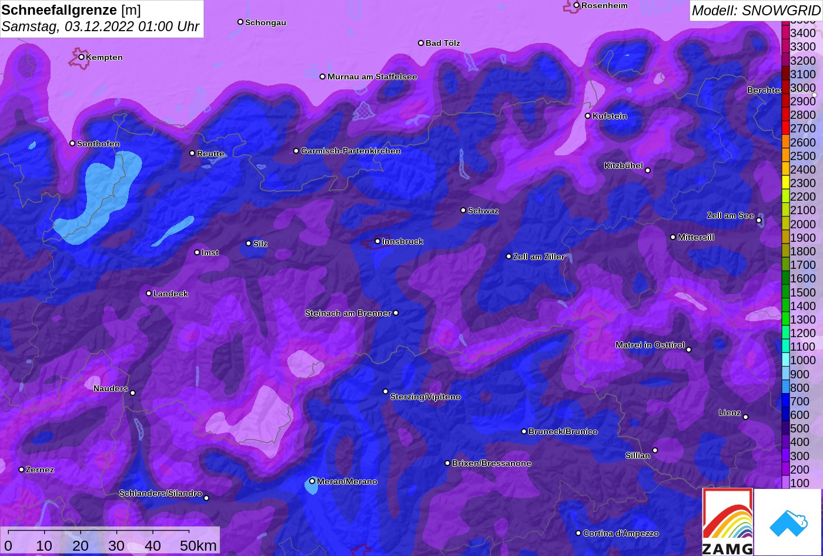Image resolution: width=823 pixels, height=556 pixels.
Task: Select the Meran/Merano marker dot
Action: pos(312,481)
